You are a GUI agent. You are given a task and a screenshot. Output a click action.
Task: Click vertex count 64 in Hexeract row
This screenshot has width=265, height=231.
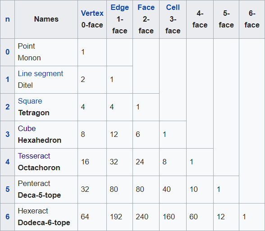pos(85,217)
